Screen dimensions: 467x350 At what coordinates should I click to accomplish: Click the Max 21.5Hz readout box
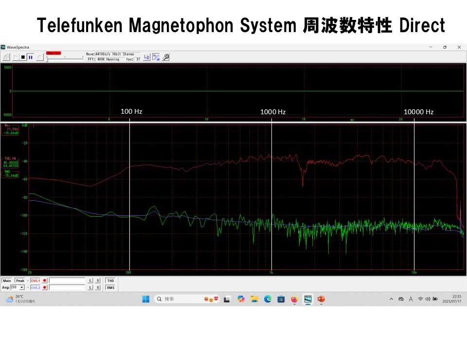pyautogui.click(x=11, y=130)
